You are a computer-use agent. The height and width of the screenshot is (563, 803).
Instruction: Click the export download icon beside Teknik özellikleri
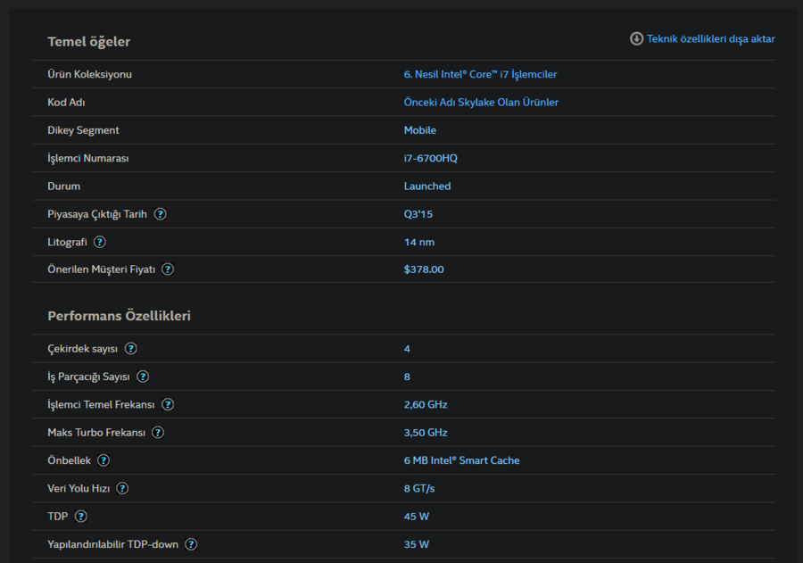click(636, 39)
